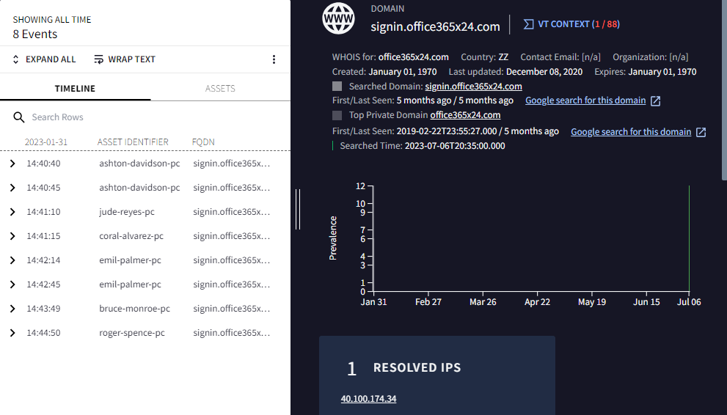Open the signin.office365x24.com searched domain link
The image size is (727, 415).
(x=473, y=86)
